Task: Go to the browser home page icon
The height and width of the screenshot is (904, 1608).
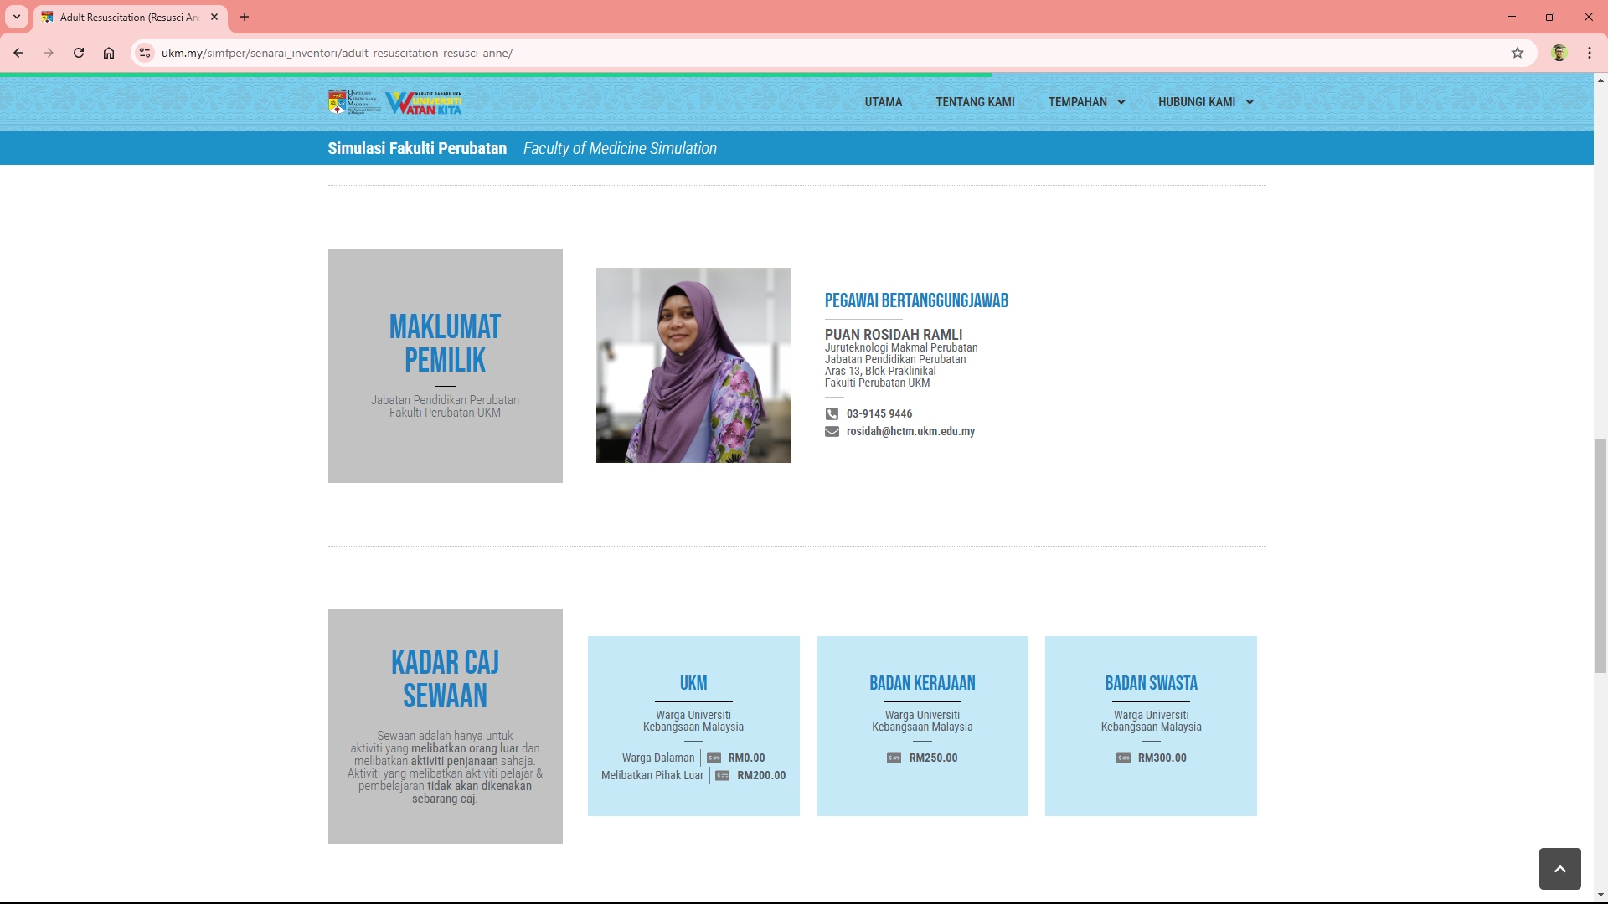Action: coord(109,53)
